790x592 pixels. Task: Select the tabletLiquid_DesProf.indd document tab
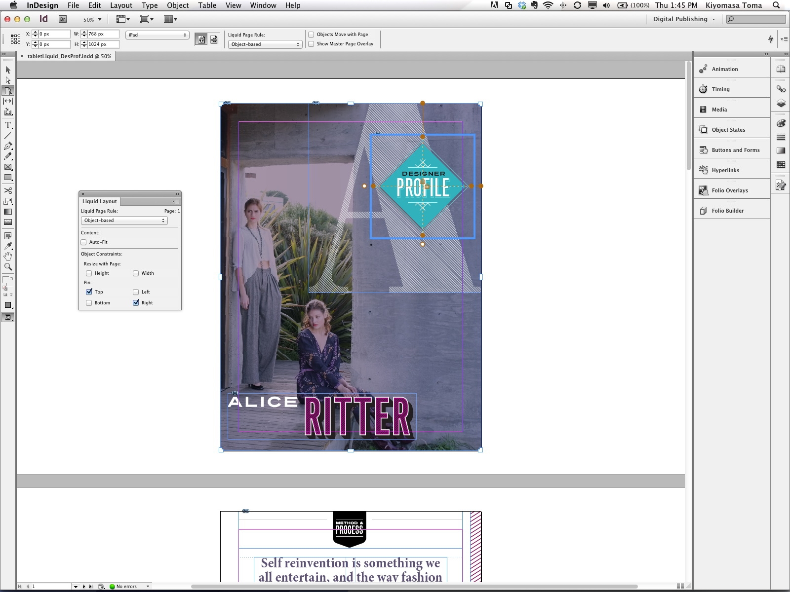[69, 56]
